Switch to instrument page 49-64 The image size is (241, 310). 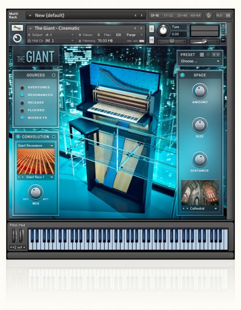pos(195,15)
